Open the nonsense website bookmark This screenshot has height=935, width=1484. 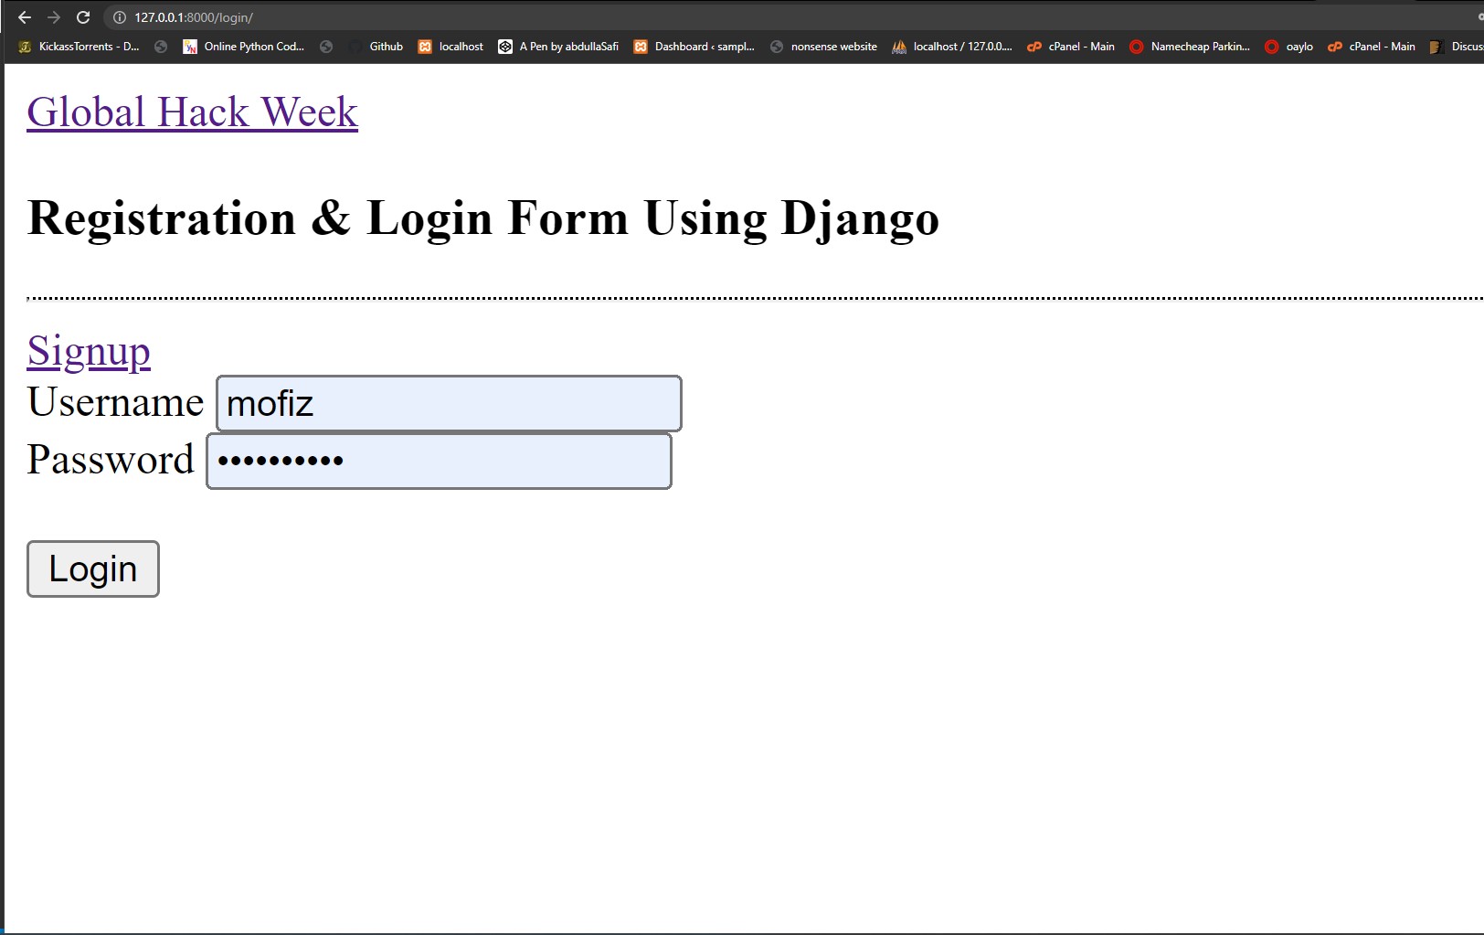[x=823, y=47]
